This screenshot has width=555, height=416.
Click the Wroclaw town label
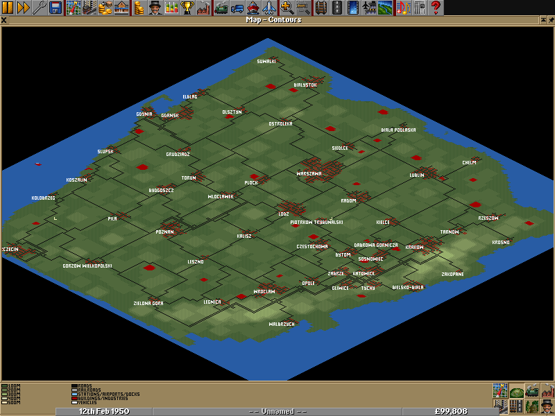[x=264, y=292]
